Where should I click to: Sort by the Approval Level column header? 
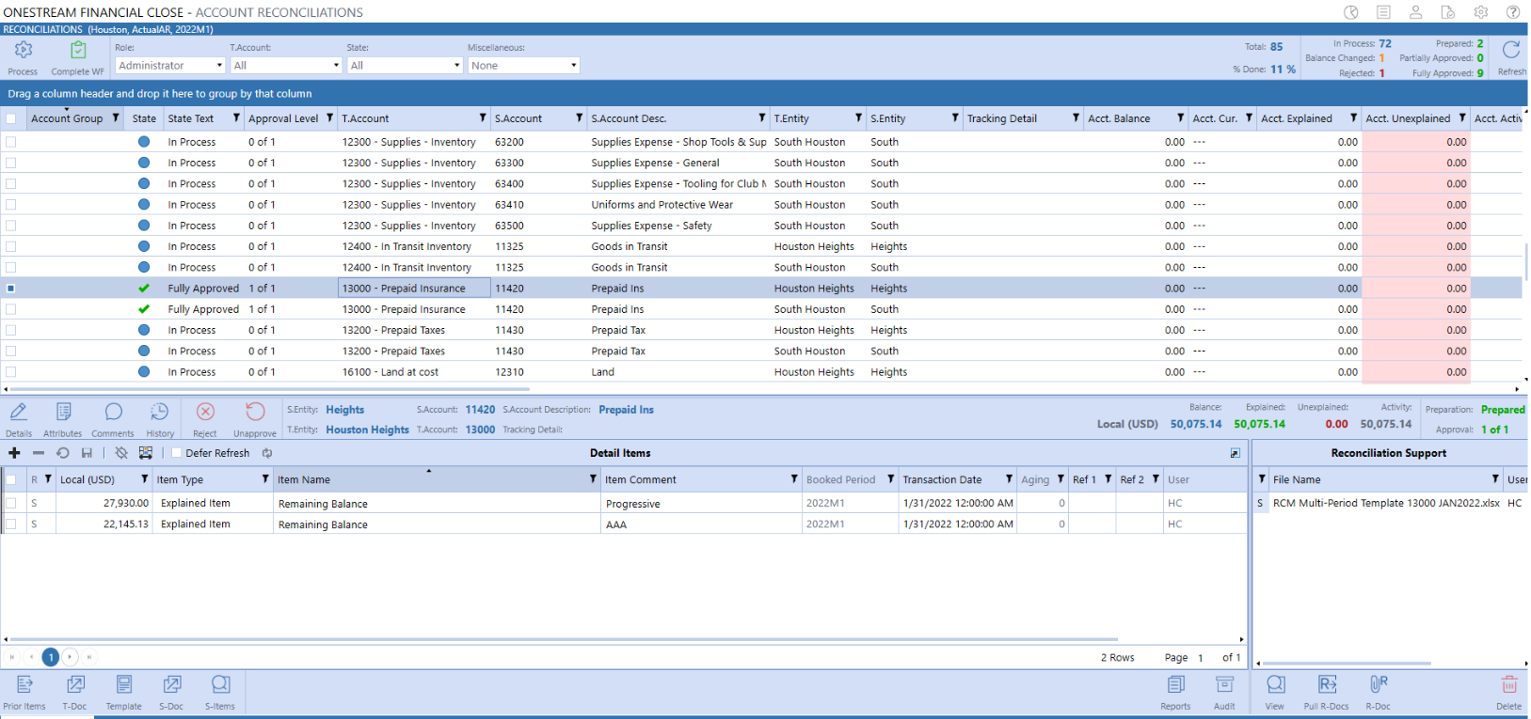click(x=283, y=118)
